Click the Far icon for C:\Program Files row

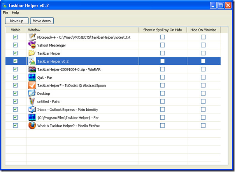[x=32, y=117]
